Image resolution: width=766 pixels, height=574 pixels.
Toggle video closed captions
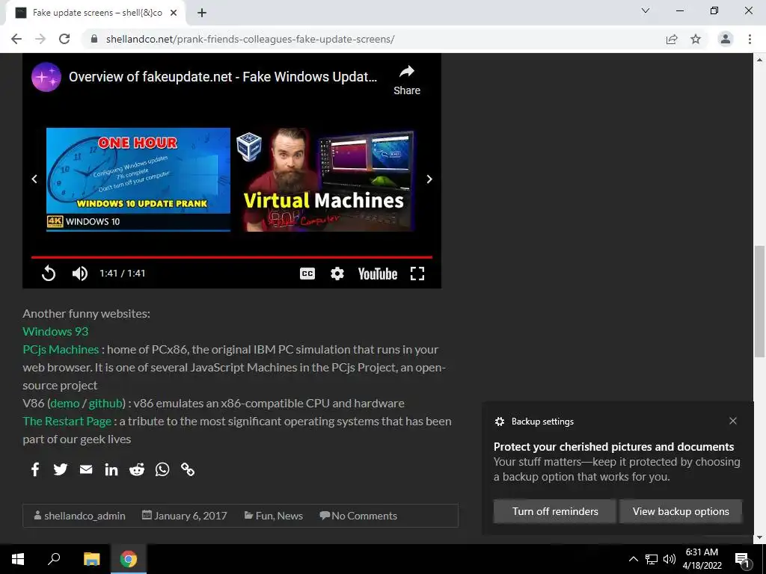click(x=307, y=274)
